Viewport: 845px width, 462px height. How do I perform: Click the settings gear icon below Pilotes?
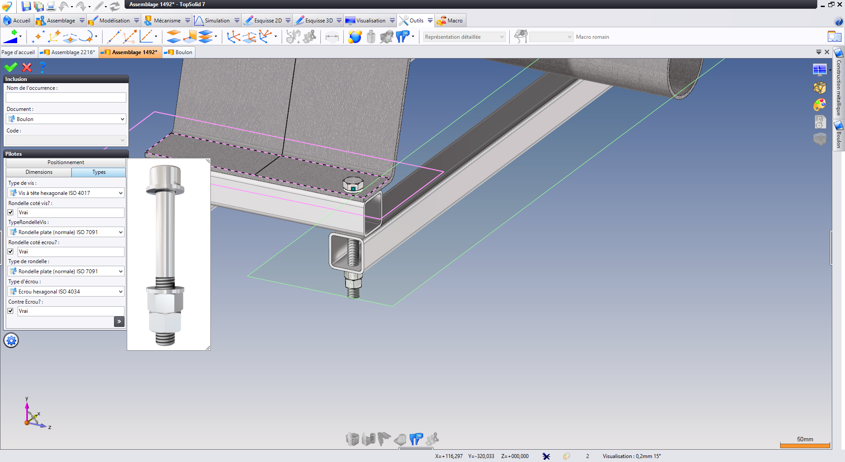point(11,341)
